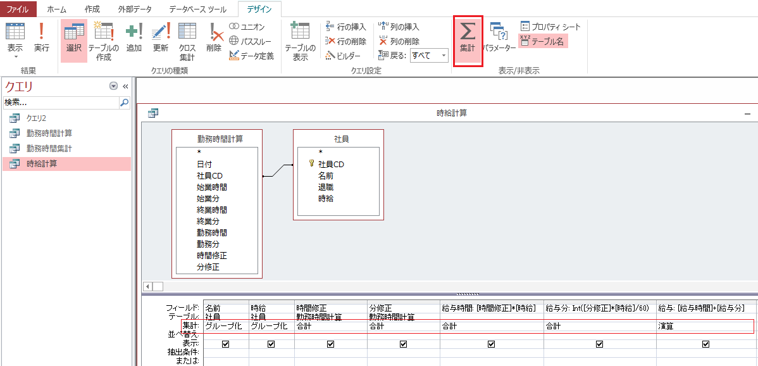The height and width of the screenshot is (366, 758).
Task: Expand the 表示 (View) button dropdown arrow
Action: (15, 56)
